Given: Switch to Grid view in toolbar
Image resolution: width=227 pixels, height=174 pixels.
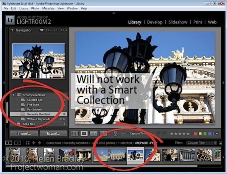Looking at the screenshot, I should [x=75, y=133].
